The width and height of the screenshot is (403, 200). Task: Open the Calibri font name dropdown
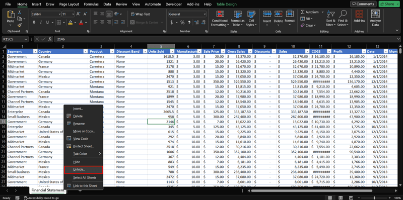pos(59,14)
